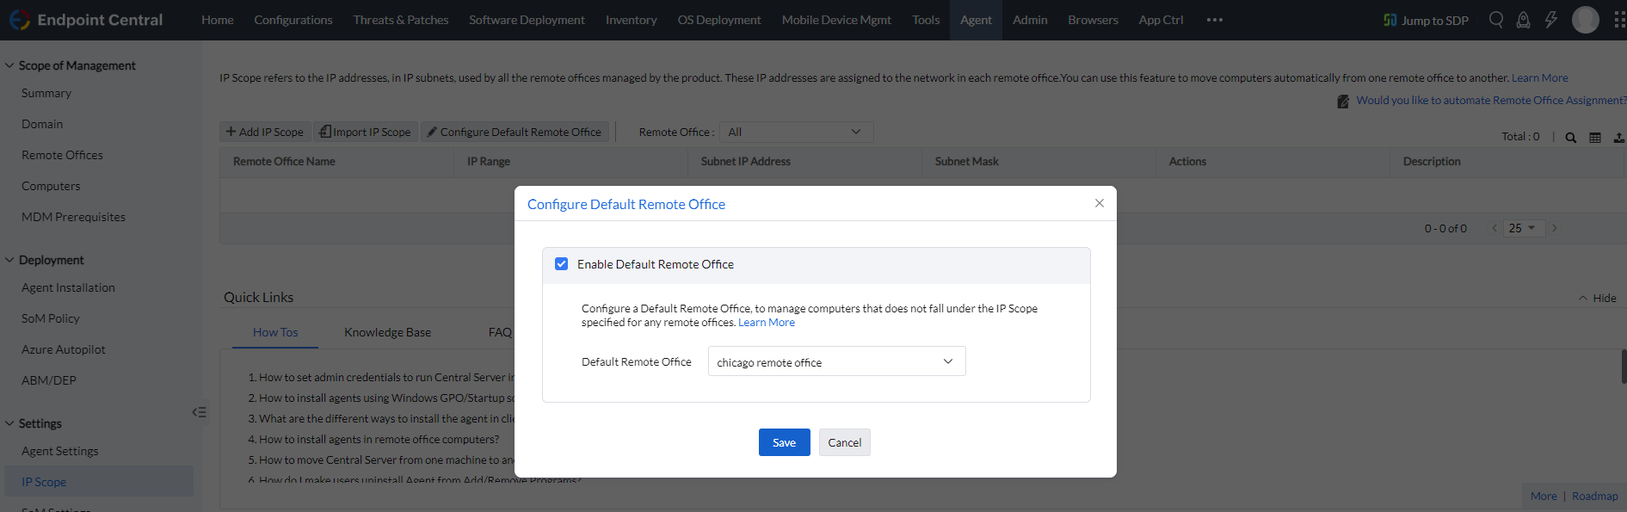Change the rows-per-page dropdown showing 25
The height and width of the screenshot is (512, 1627).
[1522, 228]
